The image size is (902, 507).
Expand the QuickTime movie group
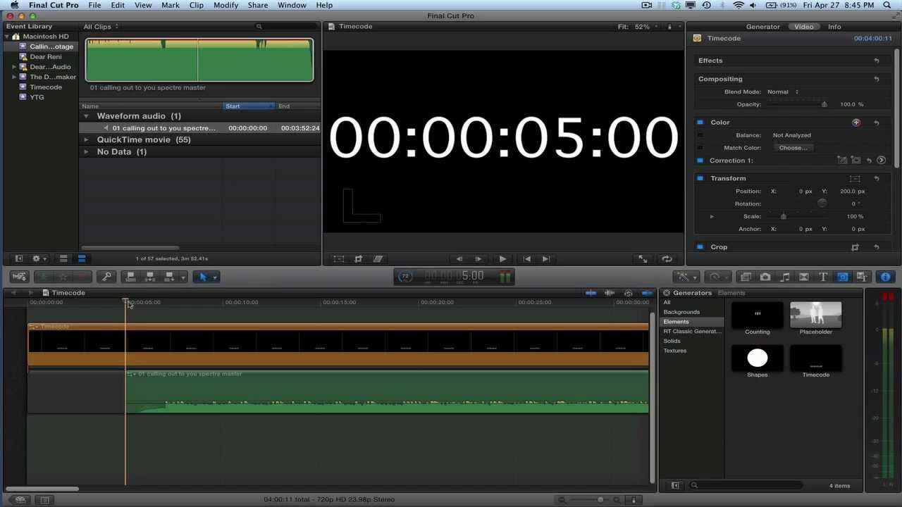tap(87, 140)
